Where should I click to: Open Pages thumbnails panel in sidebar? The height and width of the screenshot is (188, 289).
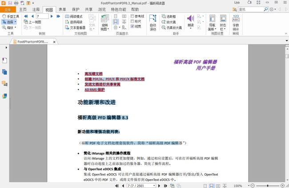click(4, 72)
